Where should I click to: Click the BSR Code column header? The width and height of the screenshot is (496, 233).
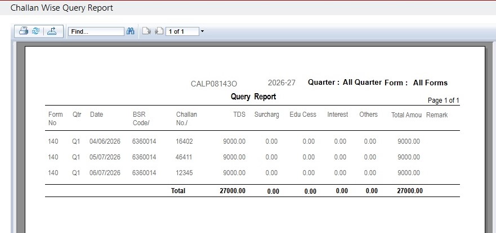coord(141,118)
